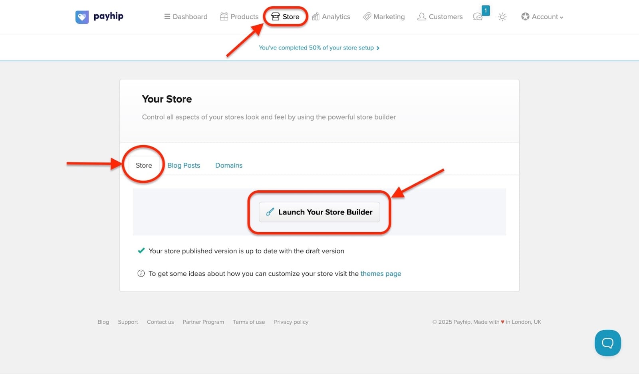Image resolution: width=639 pixels, height=374 pixels.
Task: Open the Store menu in navbar
Action: tap(285, 17)
